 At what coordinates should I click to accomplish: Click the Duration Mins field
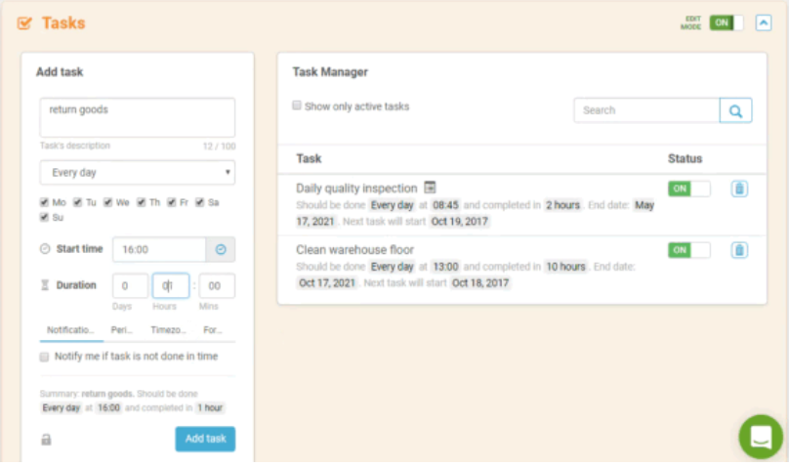pyautogui.click(x=217, y=286)
